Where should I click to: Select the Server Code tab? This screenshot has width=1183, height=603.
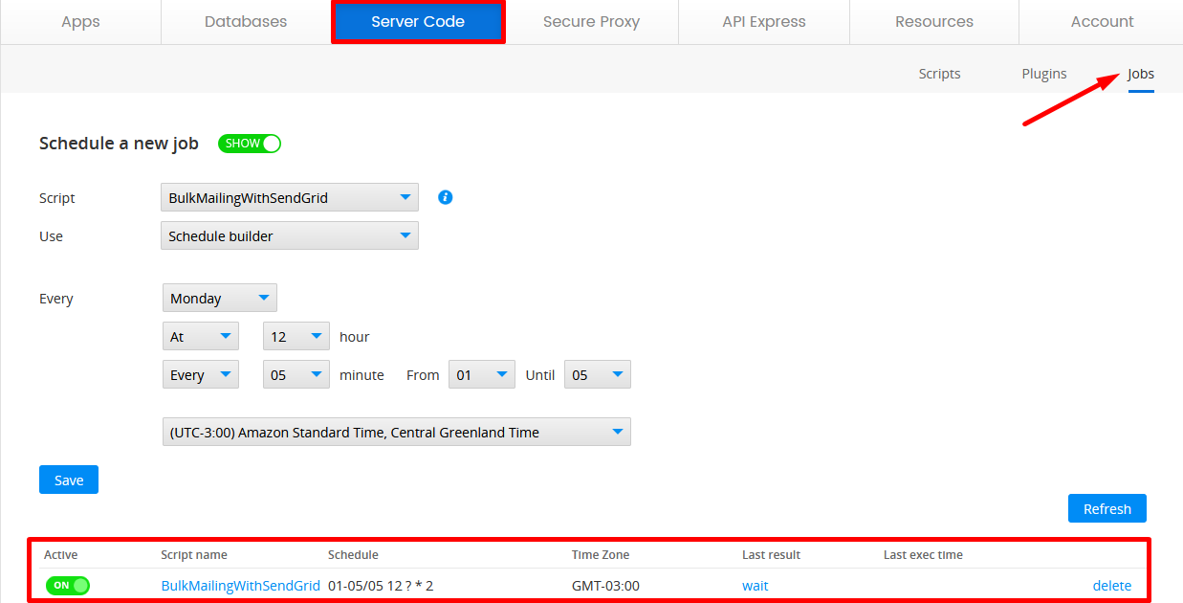point(418,21)
